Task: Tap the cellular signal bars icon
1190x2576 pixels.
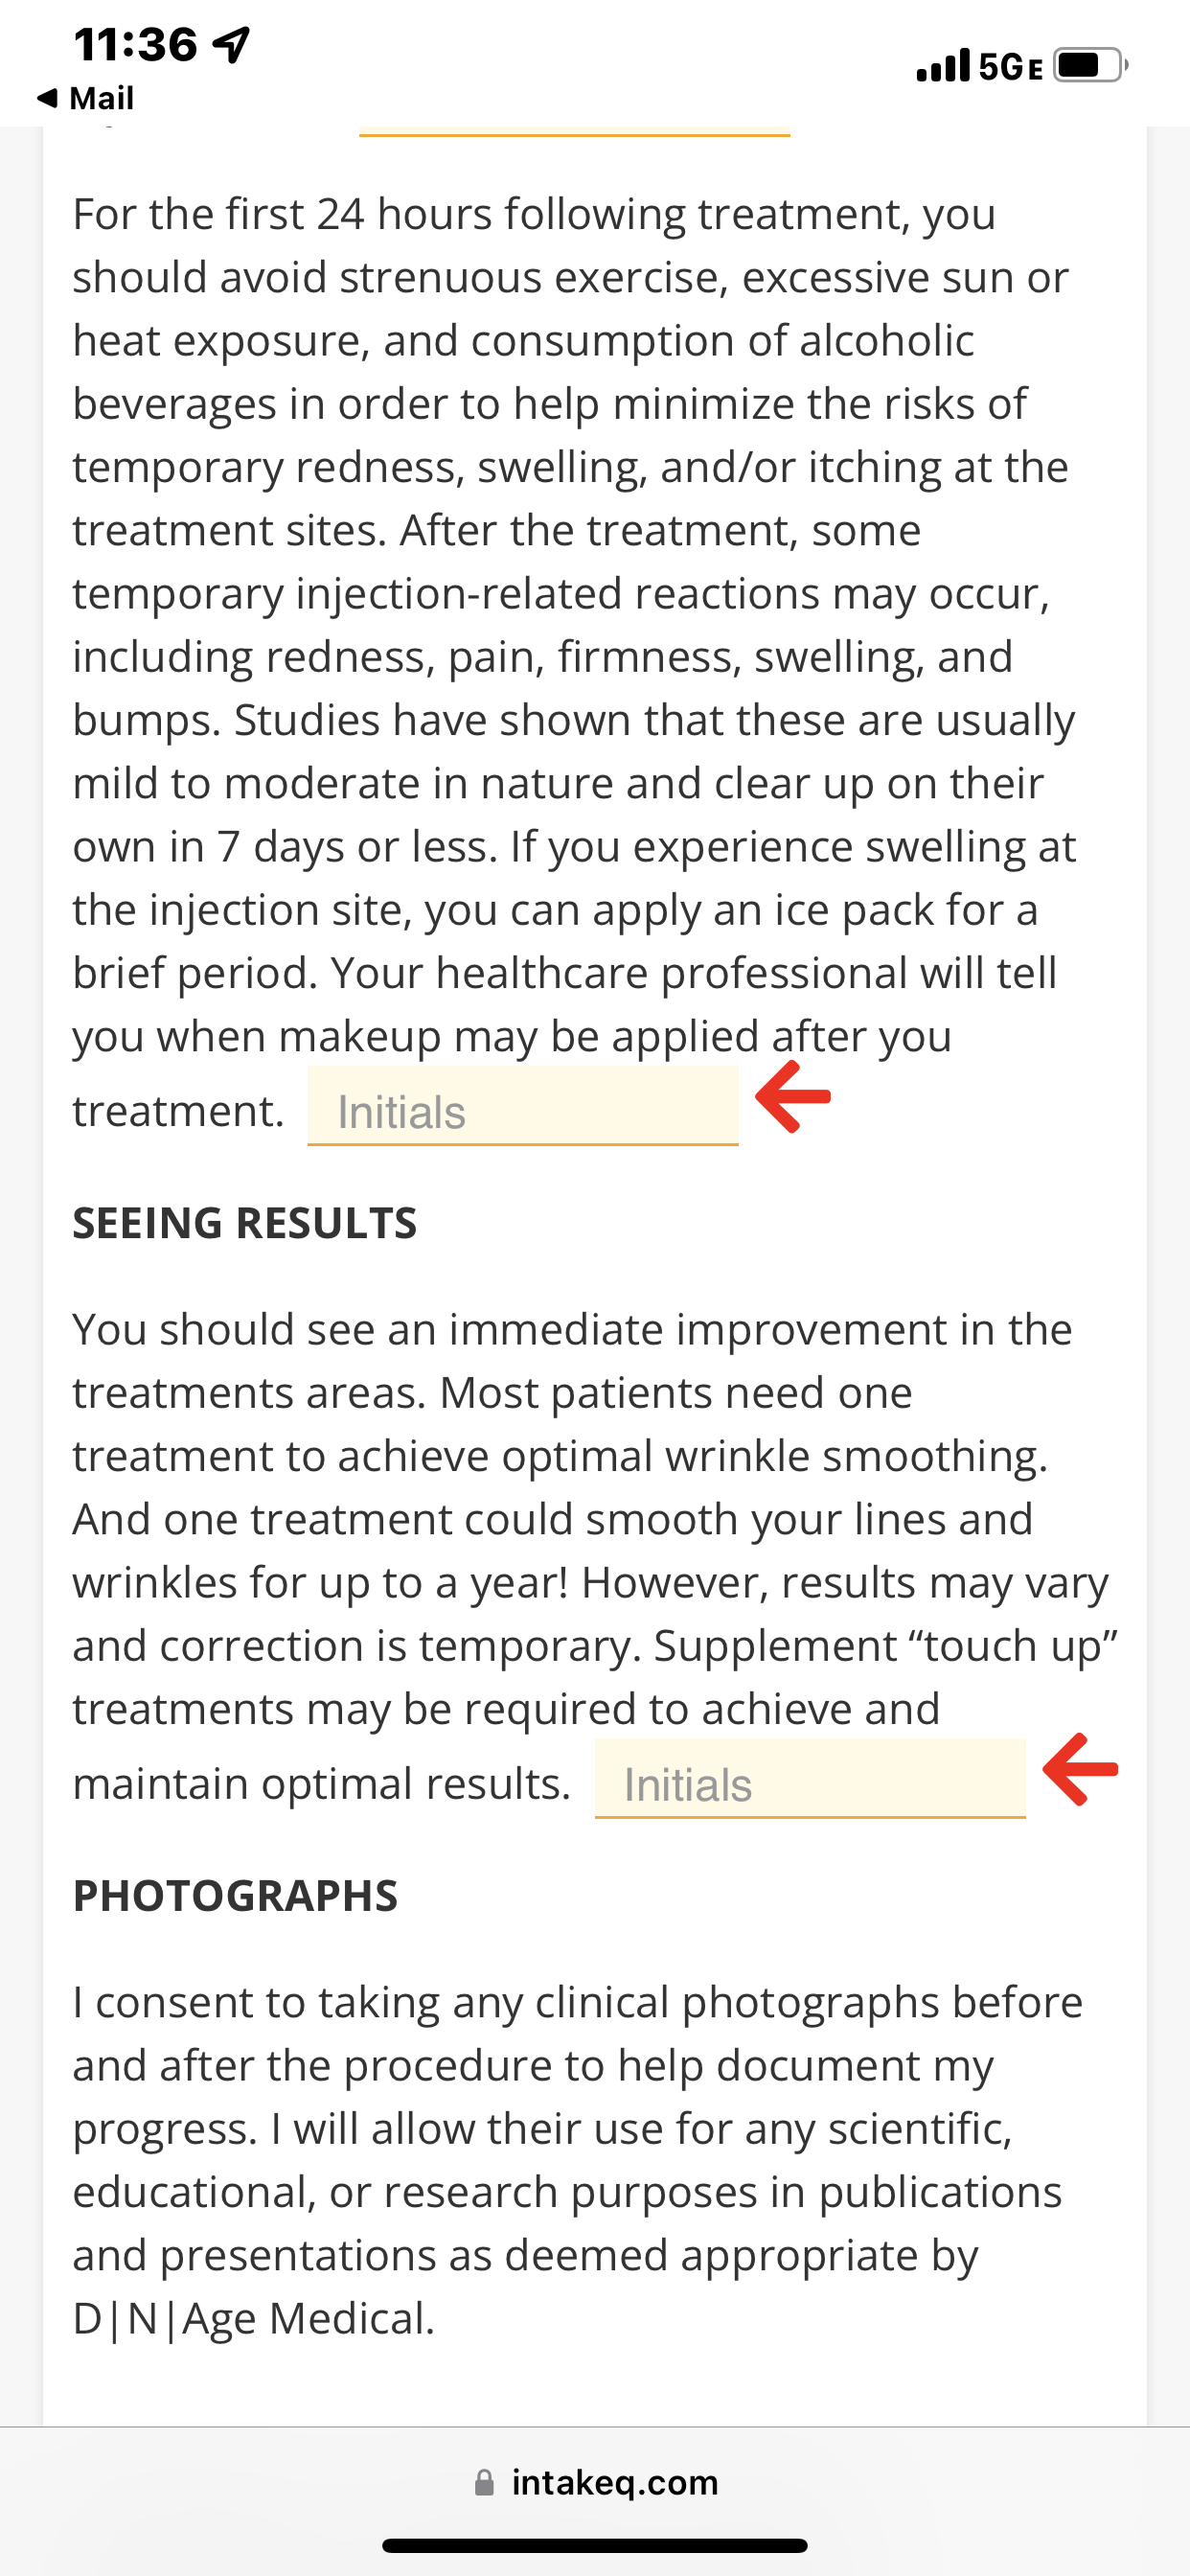Action: pos(943,66)
